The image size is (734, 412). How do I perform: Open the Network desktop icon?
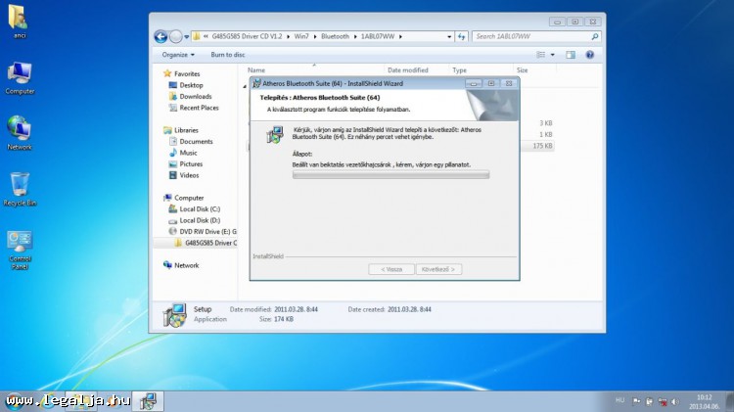pyautogui.click(x=20, y=130)
